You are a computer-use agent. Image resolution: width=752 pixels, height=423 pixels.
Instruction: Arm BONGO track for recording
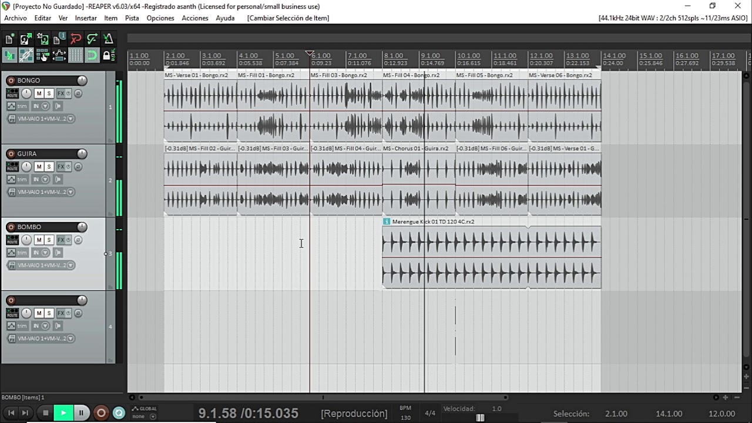(11, 80)
